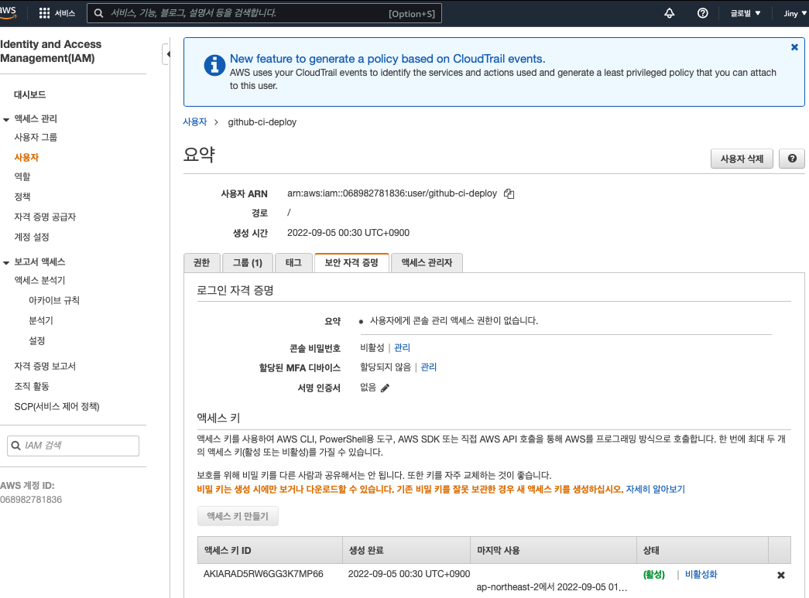The image size is (809, 598).
Task: Open 아카이브 규칙 in the sidebar
Action: (x=54, y=300)
